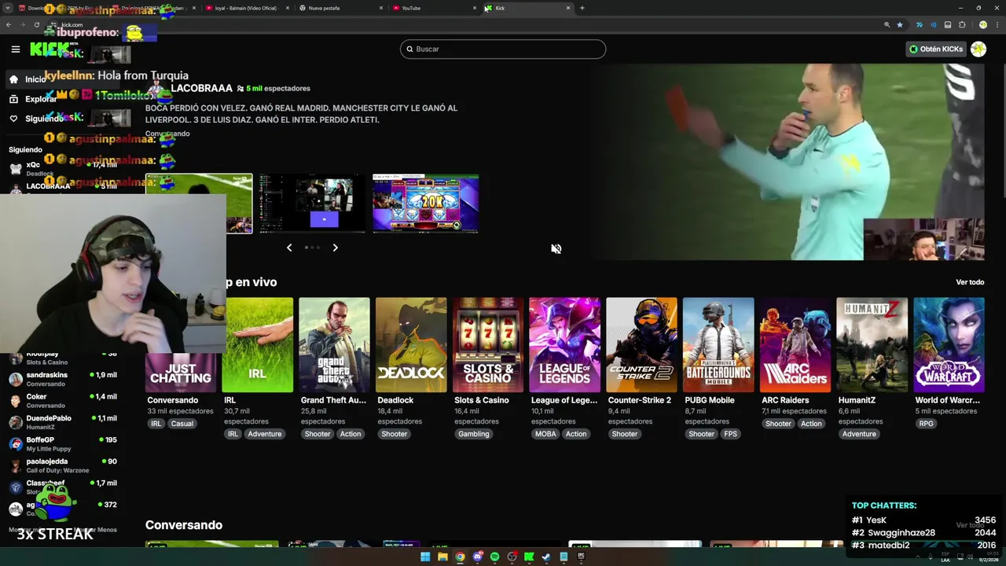Open Chrome profile avatar in toolbar
The width and height of the screenshot is (1006, 566).
click(983, 24)
